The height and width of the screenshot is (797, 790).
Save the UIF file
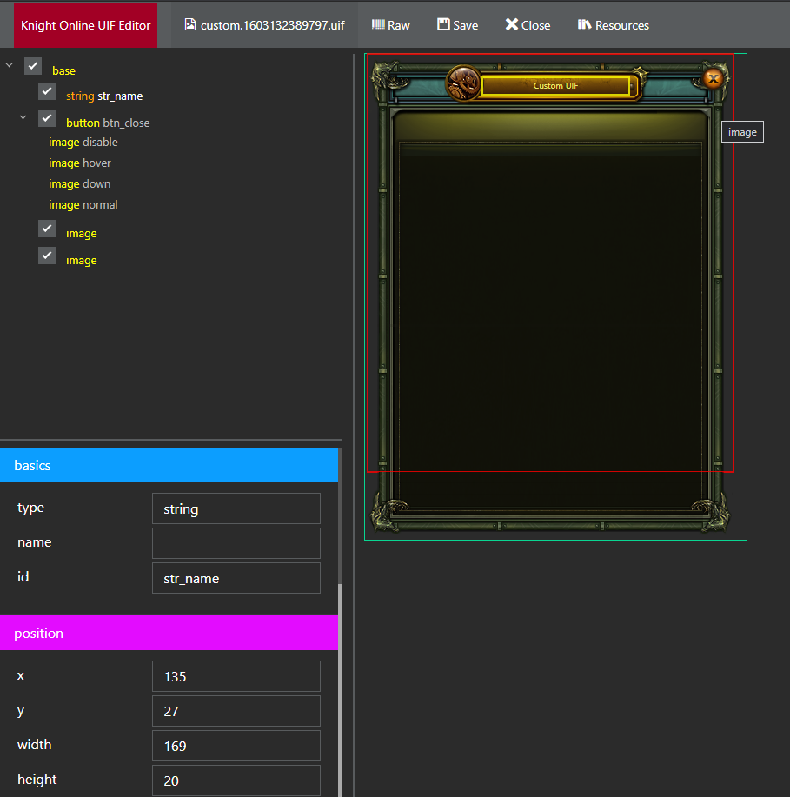[457, 25]
